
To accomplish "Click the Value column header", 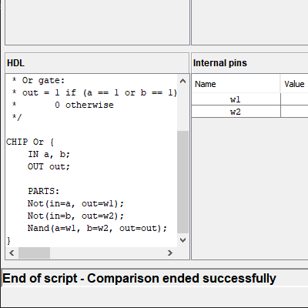I will pyautogui.click(x=294, y=84).
